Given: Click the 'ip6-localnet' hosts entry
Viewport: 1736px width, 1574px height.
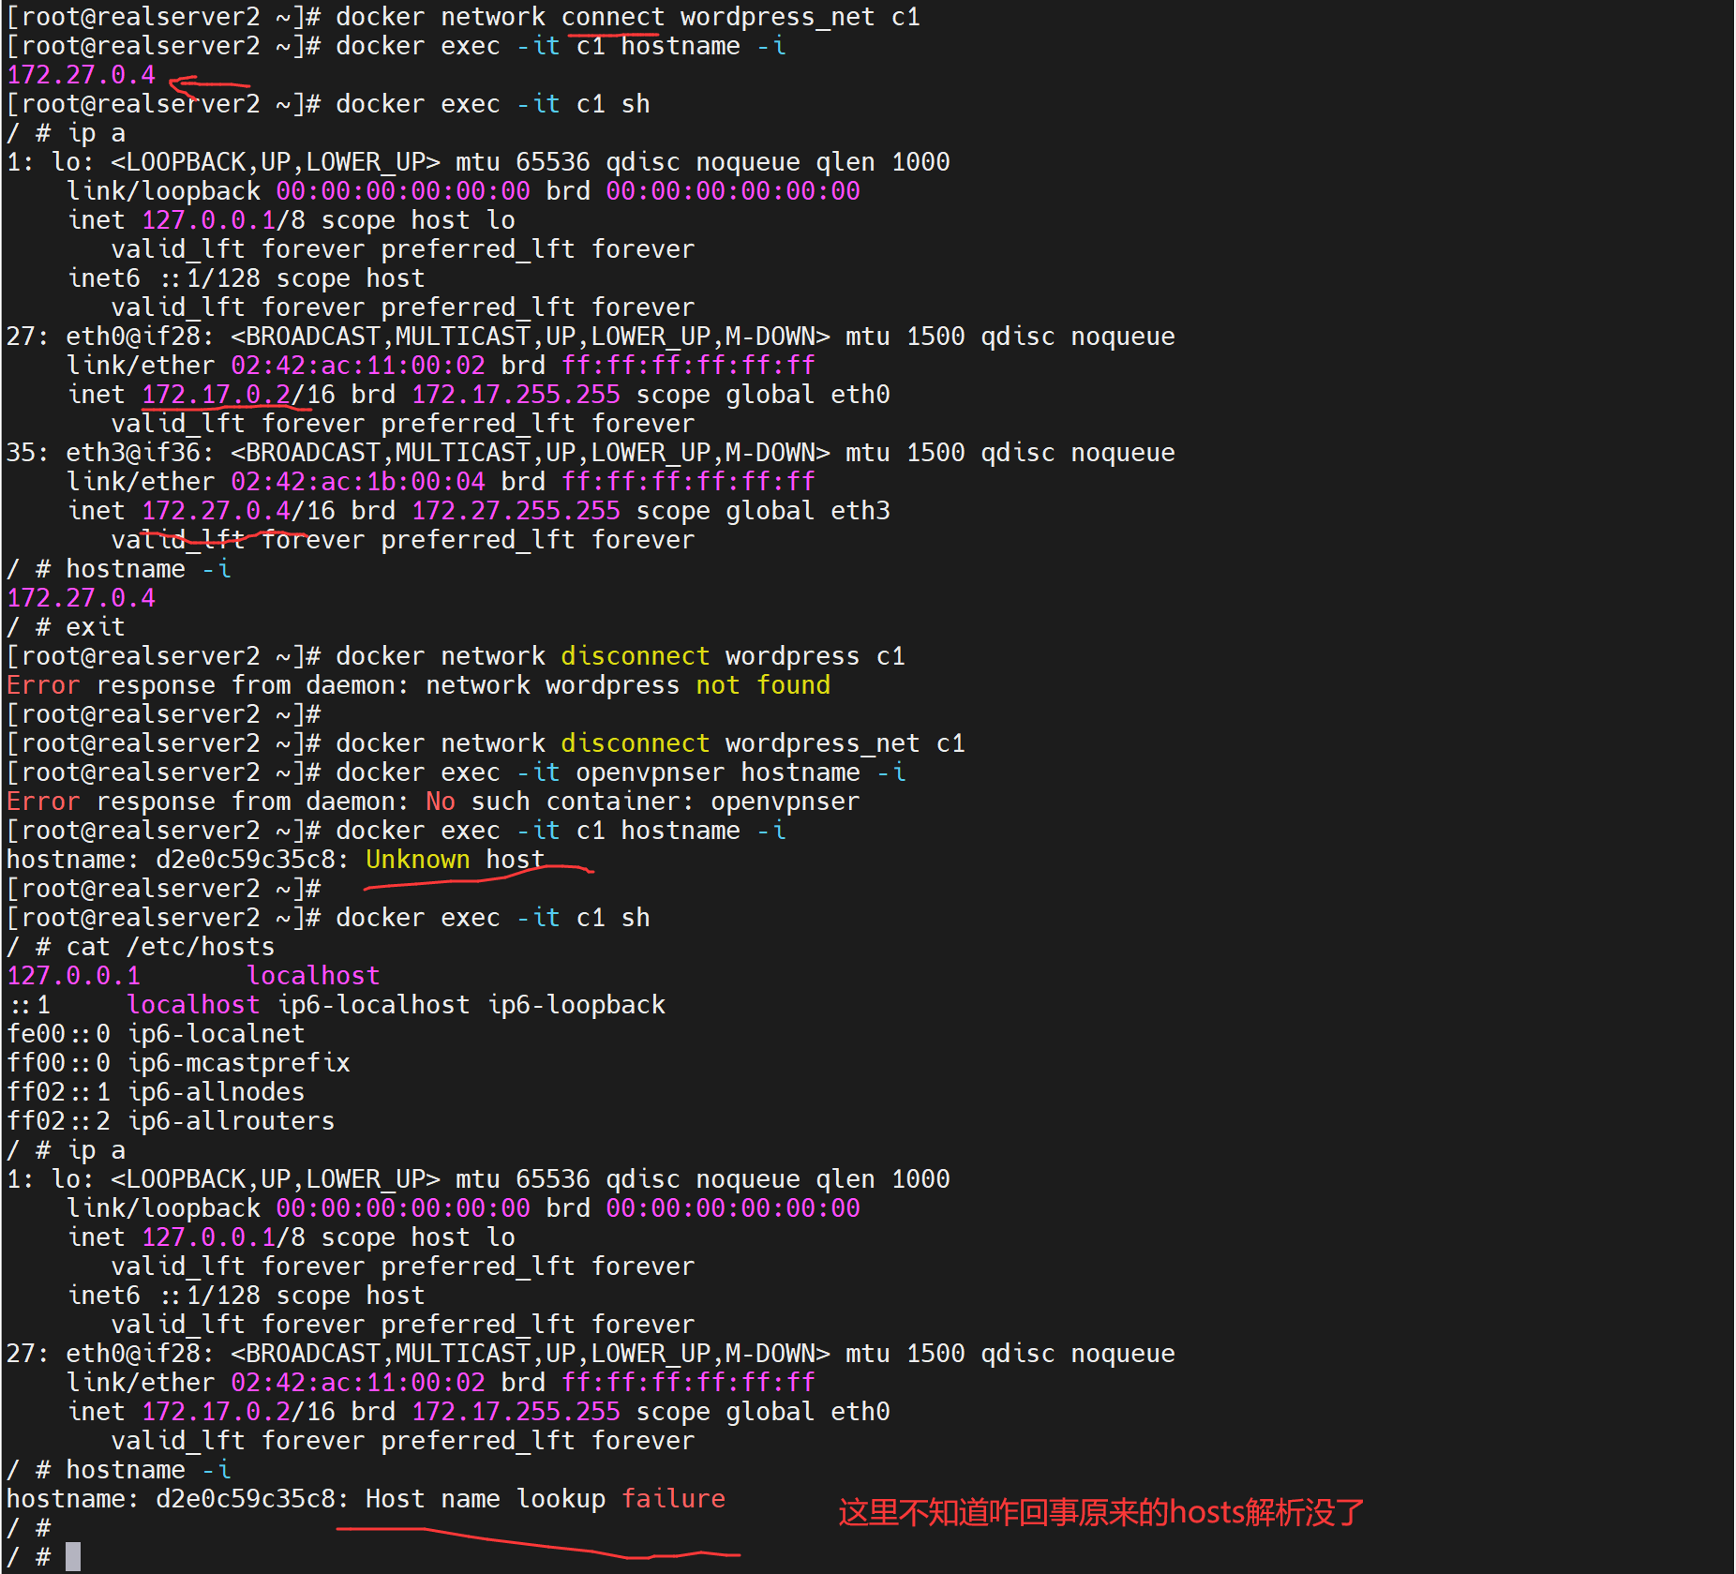Looking at the screenshot, I should coord(216,1034).
